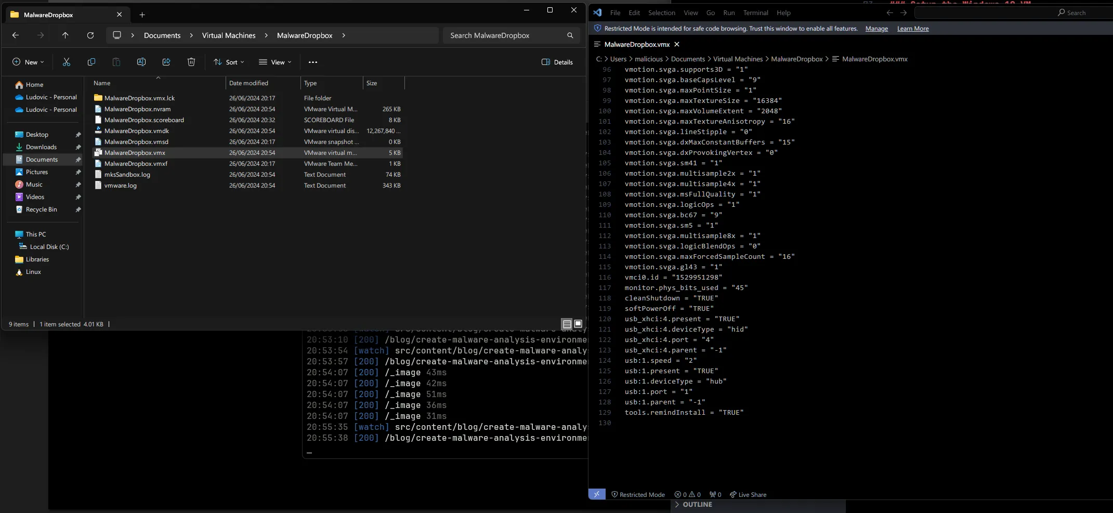This screenshot has height=513, width=1113.
Task: Open the remote window indicator in VS Code
Action: 596,494
